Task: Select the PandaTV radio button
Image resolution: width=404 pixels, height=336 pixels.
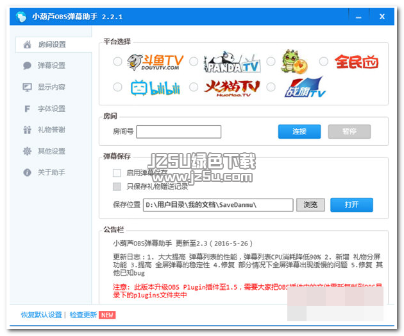Action: tap(194, 62)
